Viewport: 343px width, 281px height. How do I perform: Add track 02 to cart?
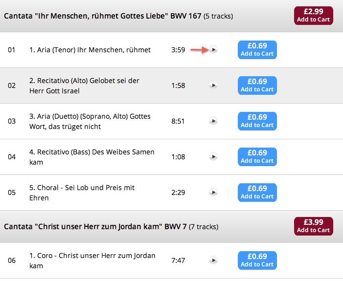click(x=257, y=86)
